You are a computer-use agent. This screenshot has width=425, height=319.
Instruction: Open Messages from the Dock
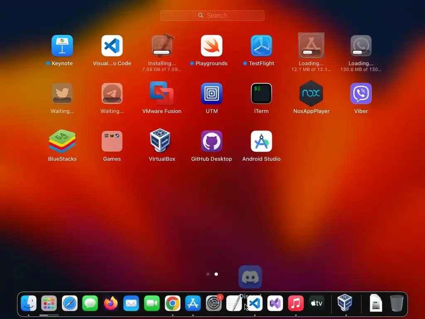(90, 303)
